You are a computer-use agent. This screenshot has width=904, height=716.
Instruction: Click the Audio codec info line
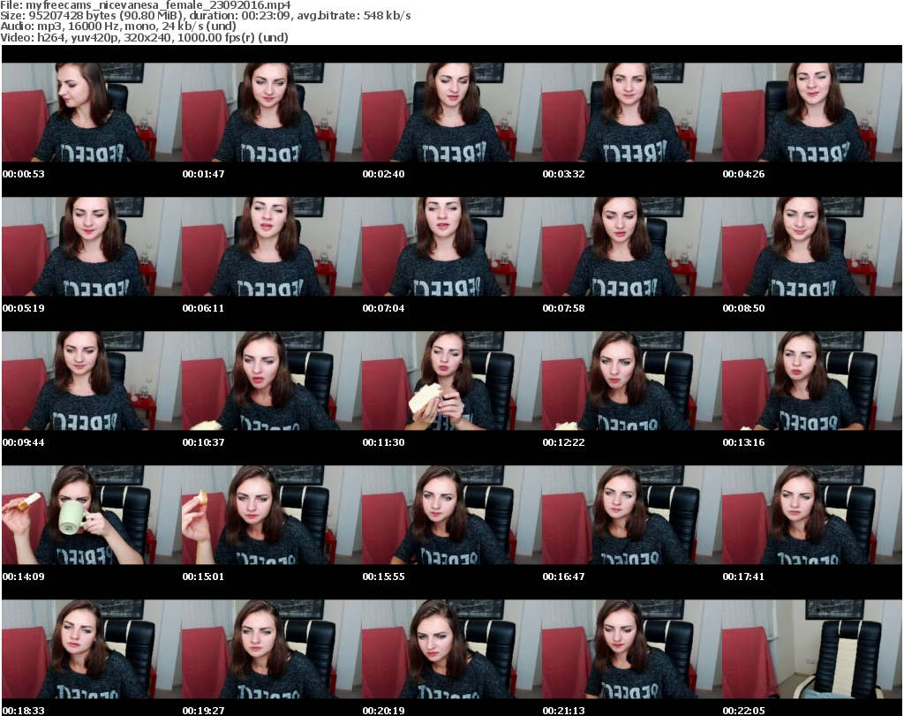pos(117,26)
